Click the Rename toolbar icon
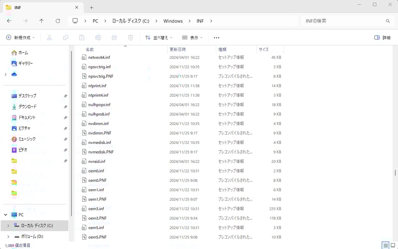The width and height of the screenshot is (398, 249). tap(98, 38)
